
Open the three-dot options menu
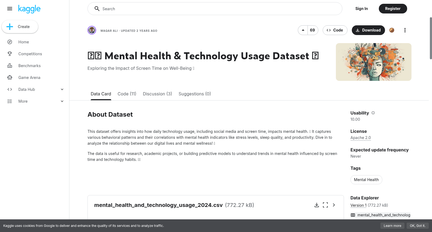point(405,30)
